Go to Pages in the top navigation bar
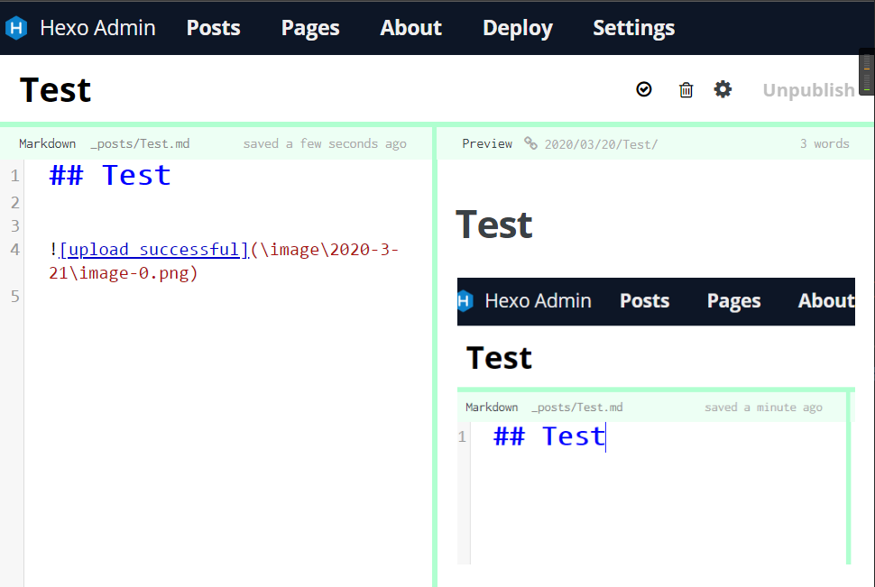The height and width of the screenshot is (587, 875). click(x=310, y=28)
